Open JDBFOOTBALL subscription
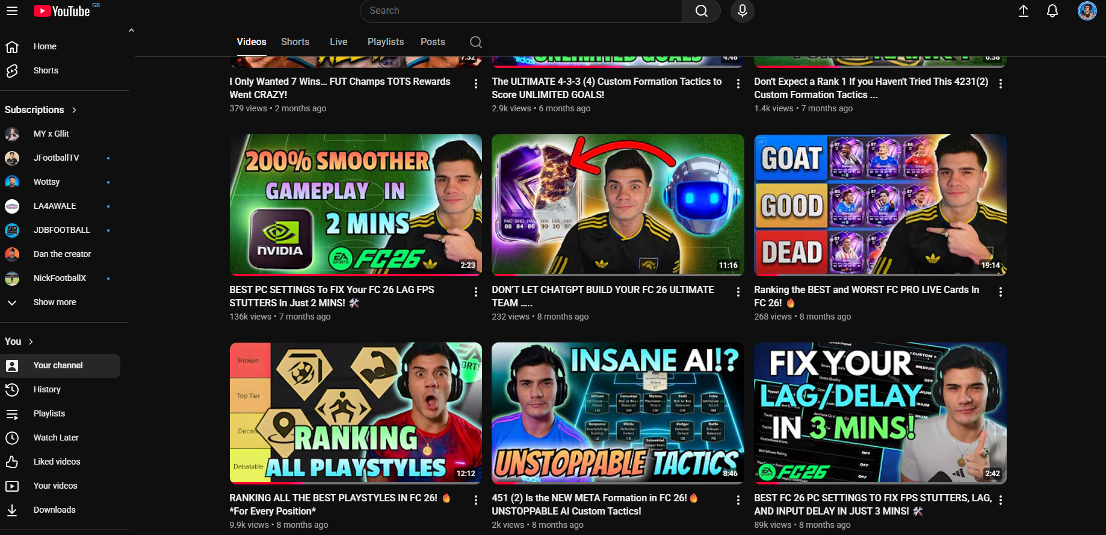This screenshot has height=535, width=1106. pos(60,230)
